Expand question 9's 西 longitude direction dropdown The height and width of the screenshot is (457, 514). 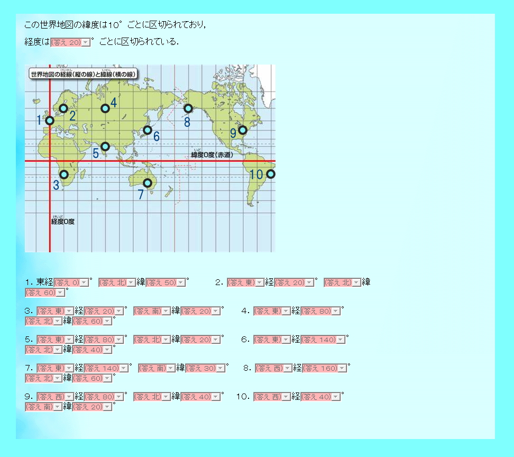click(x=55, y=396)
